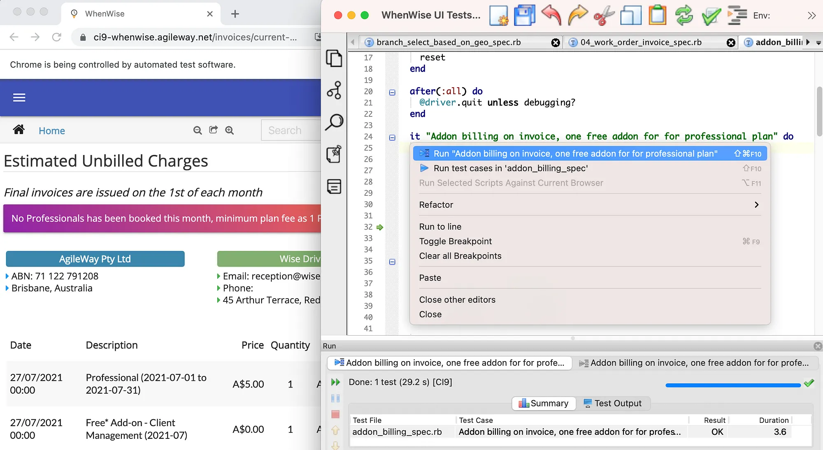
Task: Click the home house icon in WhenWise
Action: coord(19,130)
